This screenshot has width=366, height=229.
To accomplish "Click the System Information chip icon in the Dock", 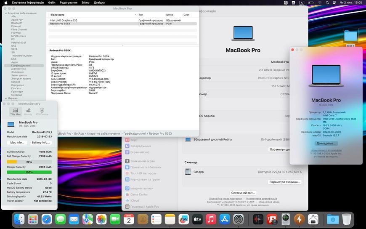I will [x=313, y=219].
